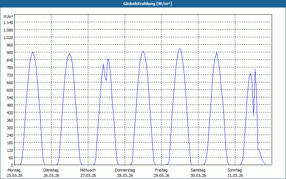Click the 0 value at axis origin

coord(12,165)
